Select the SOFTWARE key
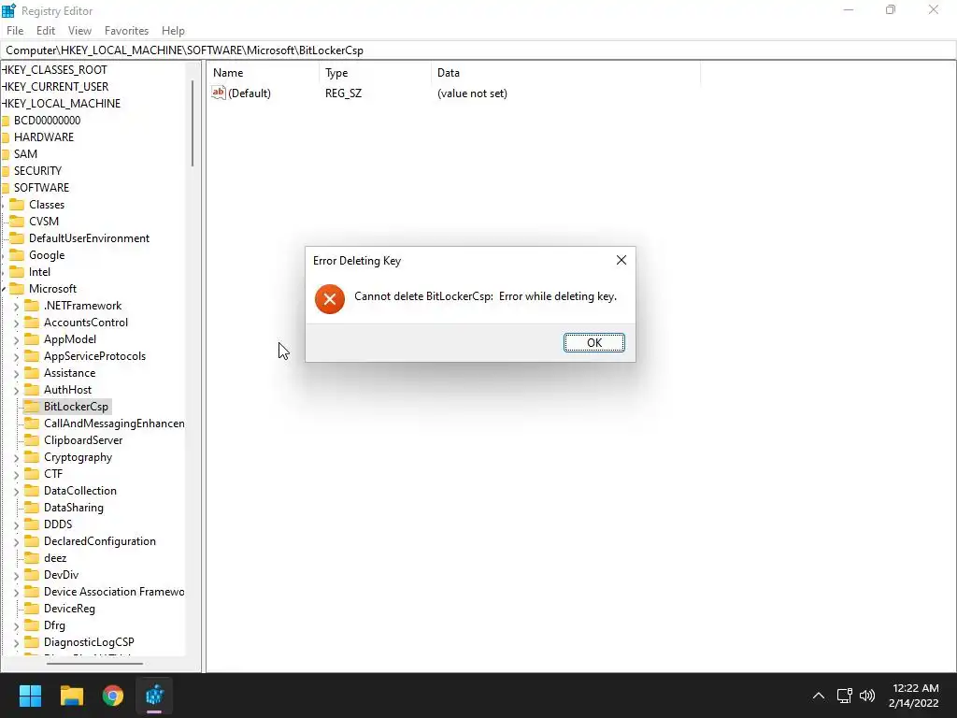This screenshot has height=718, width=957. 41,187
